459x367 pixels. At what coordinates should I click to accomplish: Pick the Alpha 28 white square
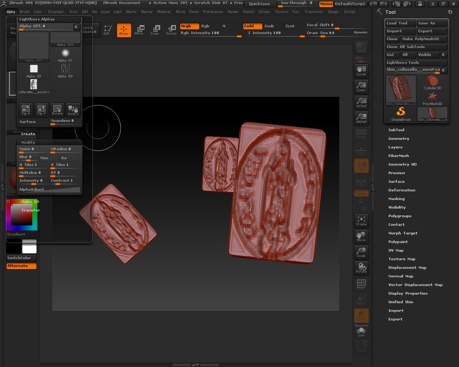click(x=34, y=71)
